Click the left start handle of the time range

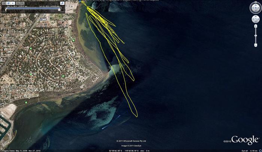pos(6,9)
